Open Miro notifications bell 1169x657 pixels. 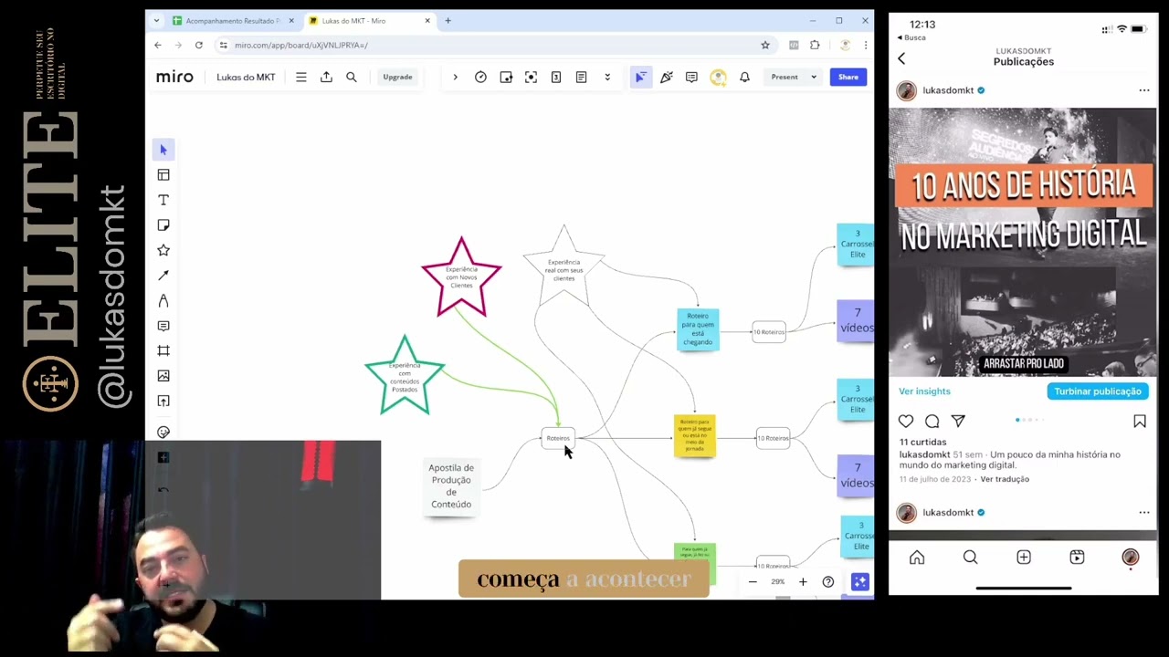click(744, 78)
